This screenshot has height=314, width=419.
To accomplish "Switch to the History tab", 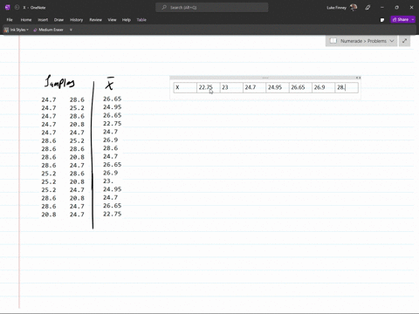I will 76,20.
